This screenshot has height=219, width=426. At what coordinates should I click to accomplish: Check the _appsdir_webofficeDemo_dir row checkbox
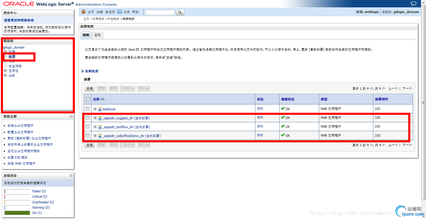click(88, 135)
